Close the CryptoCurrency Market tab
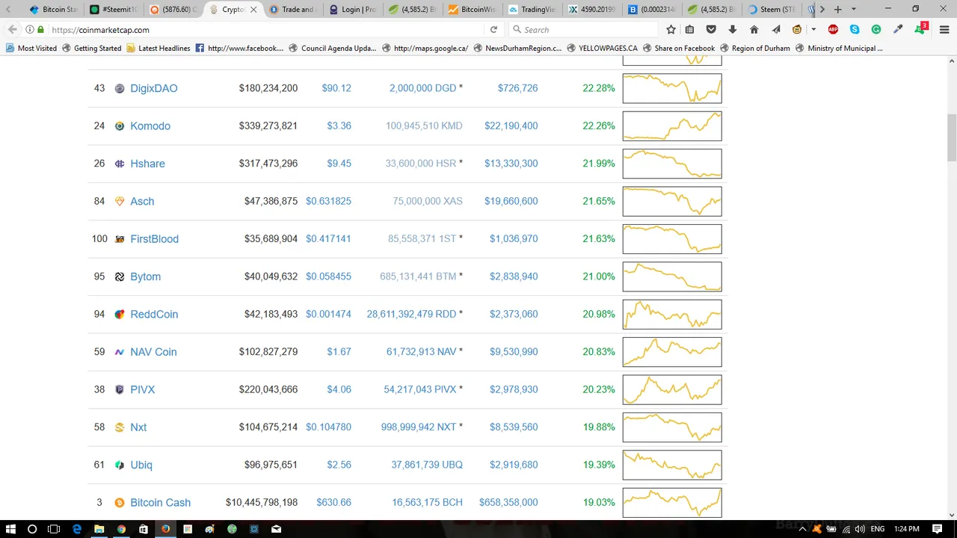Image resolution: width=957 pixels, height=538 pixels. 253,10
